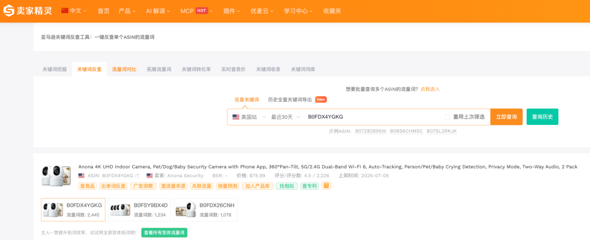Select variant card B0FSY9BX4D
This screenshot has width=590, height=240.
point(140,209)
